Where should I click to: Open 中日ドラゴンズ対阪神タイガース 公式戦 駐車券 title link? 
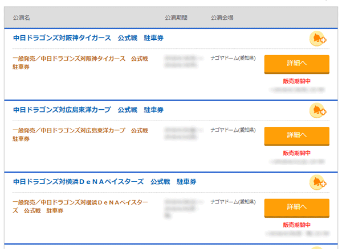(88, 38)
